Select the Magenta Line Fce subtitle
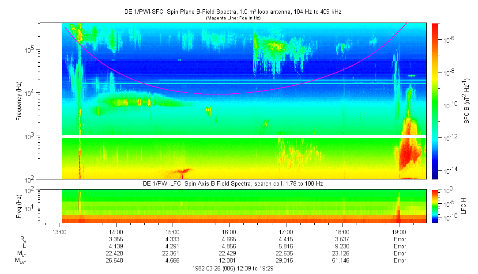478x274 pixels. coord(233,18)
